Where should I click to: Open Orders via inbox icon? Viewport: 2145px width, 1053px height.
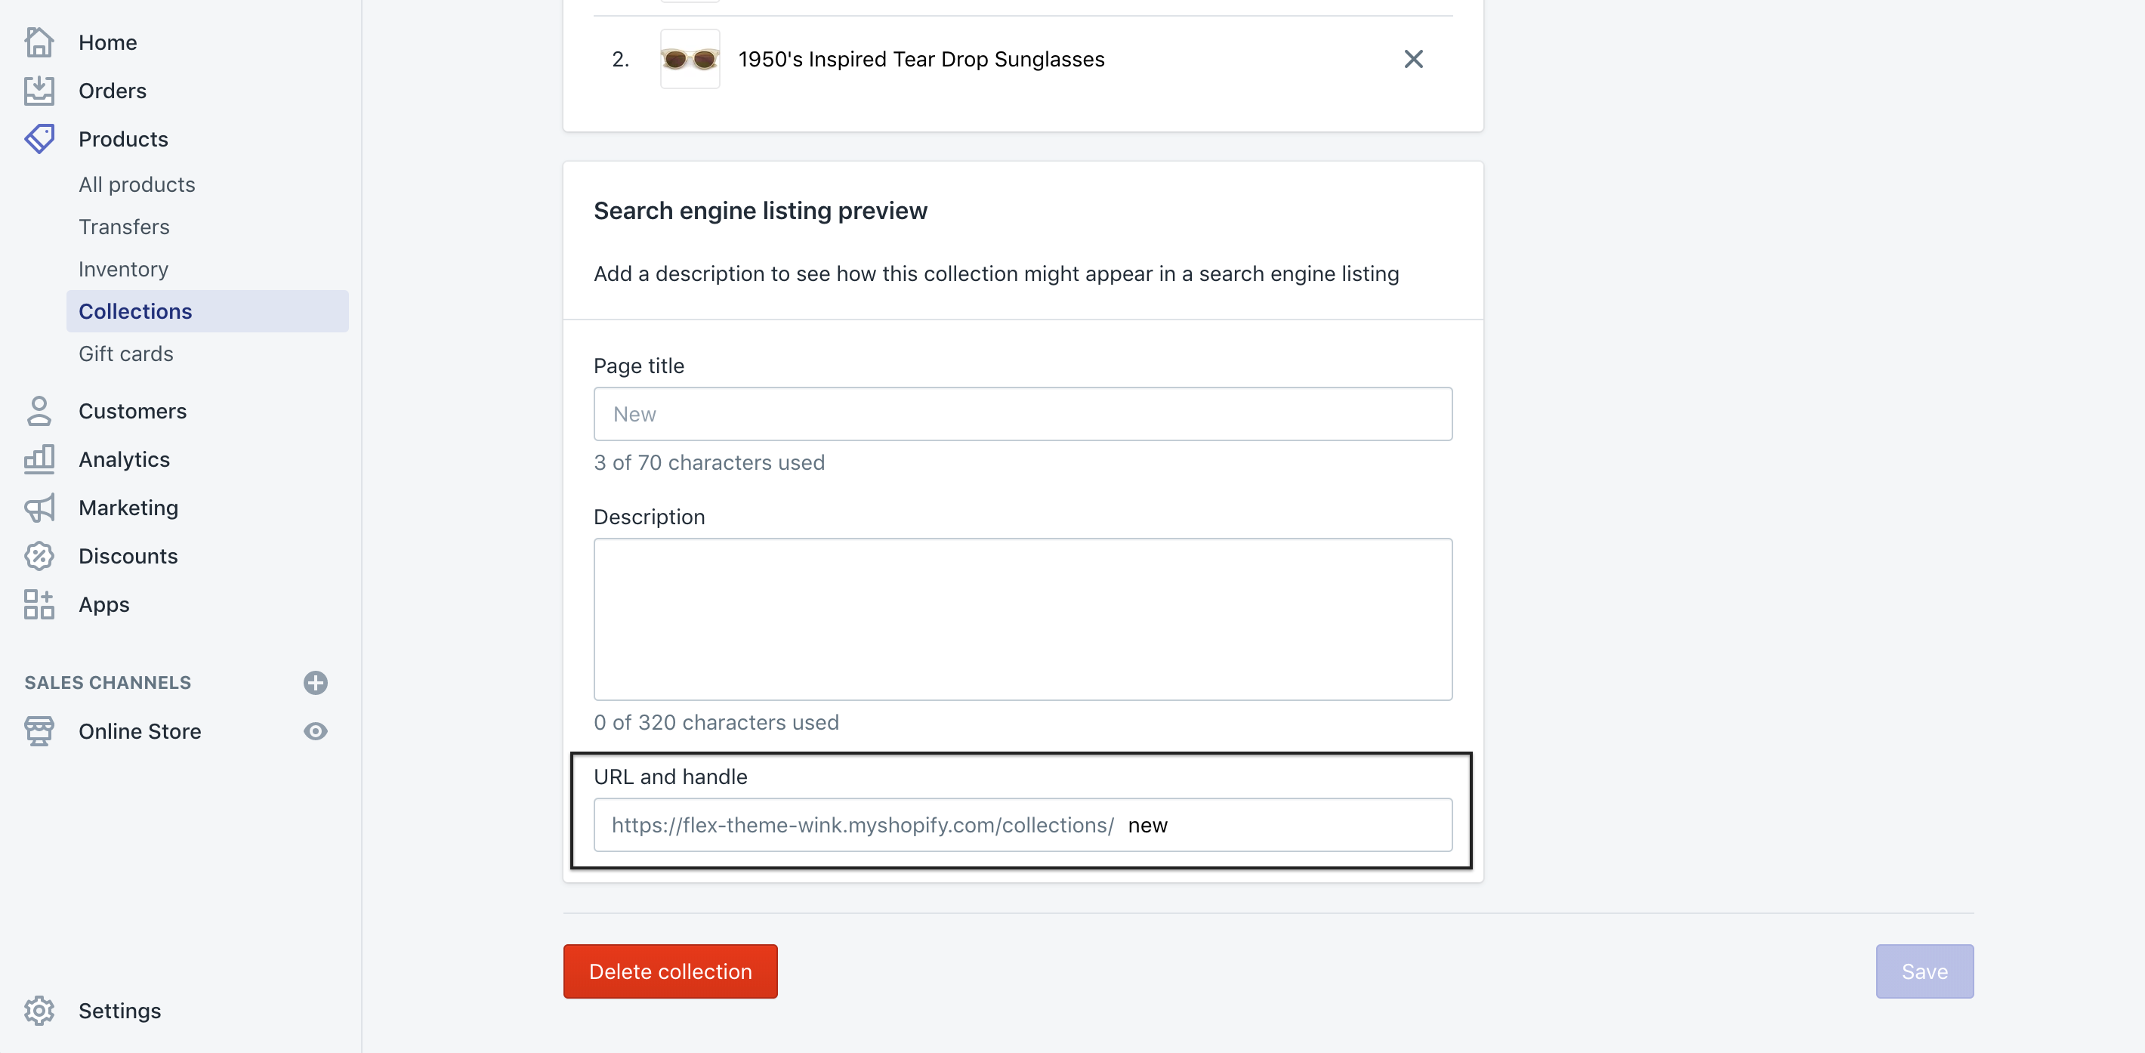click(39, 91)
